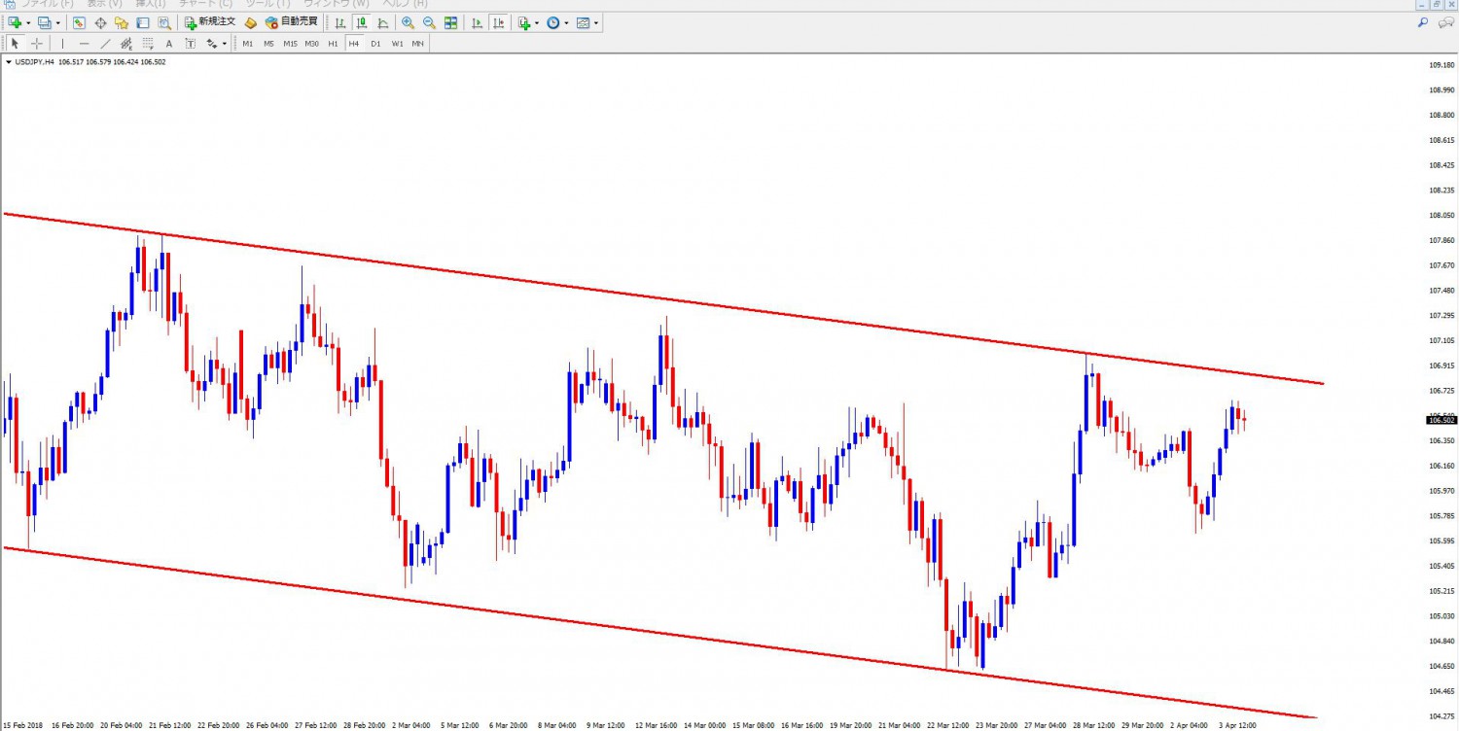Select the H4 timeframe button
This screenshot has width=1459, height=731.
(354, 44)
